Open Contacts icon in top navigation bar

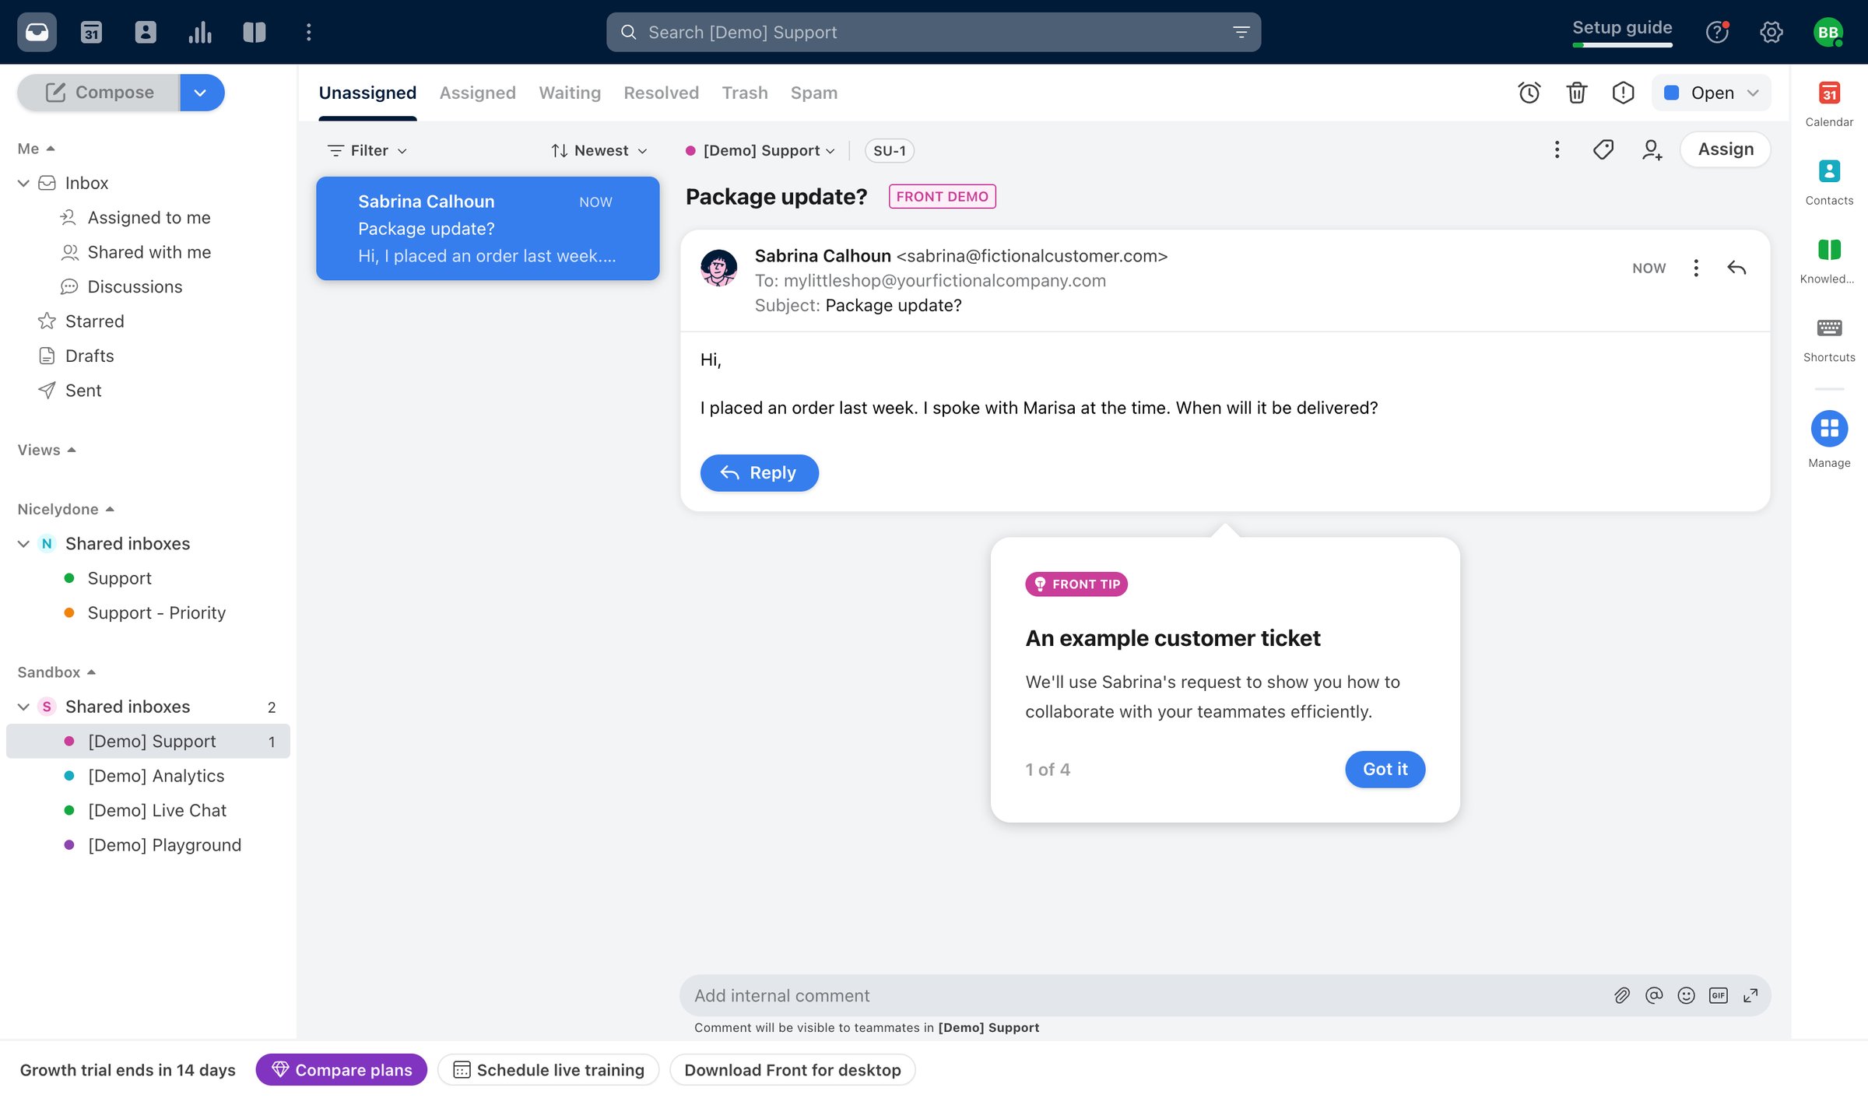[x=146, y=32]
